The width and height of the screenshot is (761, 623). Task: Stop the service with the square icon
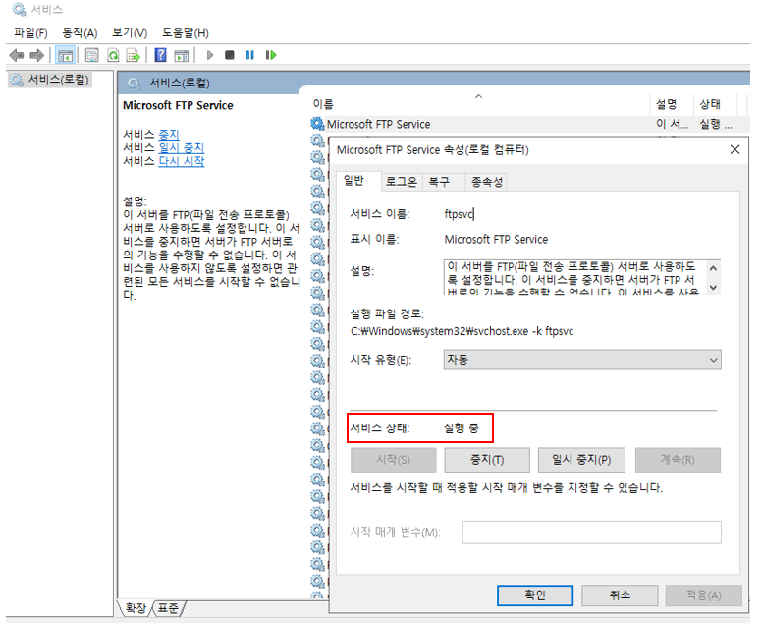[x=230, y=55]
